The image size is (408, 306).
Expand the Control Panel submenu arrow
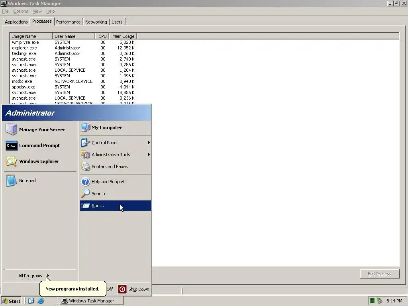coord(149,143)
